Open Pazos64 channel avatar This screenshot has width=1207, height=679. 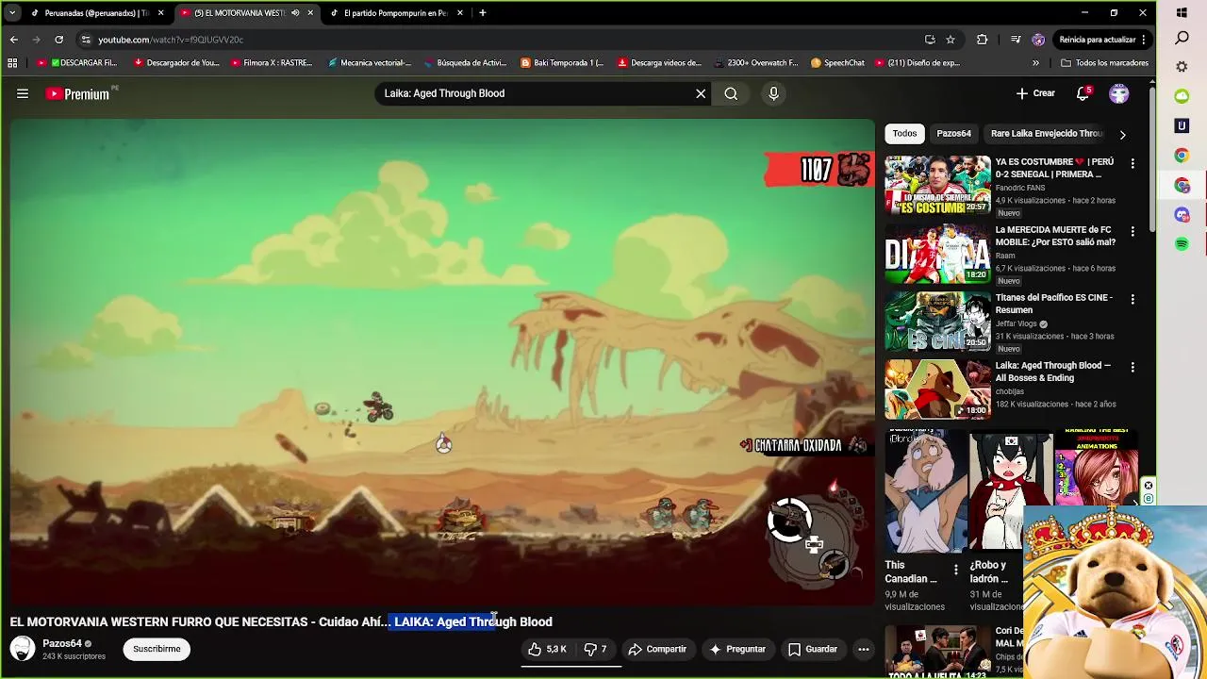pos(23,649)
